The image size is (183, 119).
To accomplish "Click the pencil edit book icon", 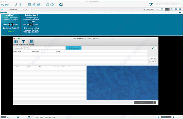I will tap(16, 5).
